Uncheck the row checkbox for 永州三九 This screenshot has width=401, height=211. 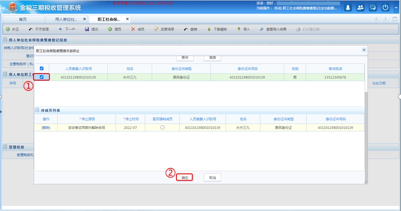point(41,77)
